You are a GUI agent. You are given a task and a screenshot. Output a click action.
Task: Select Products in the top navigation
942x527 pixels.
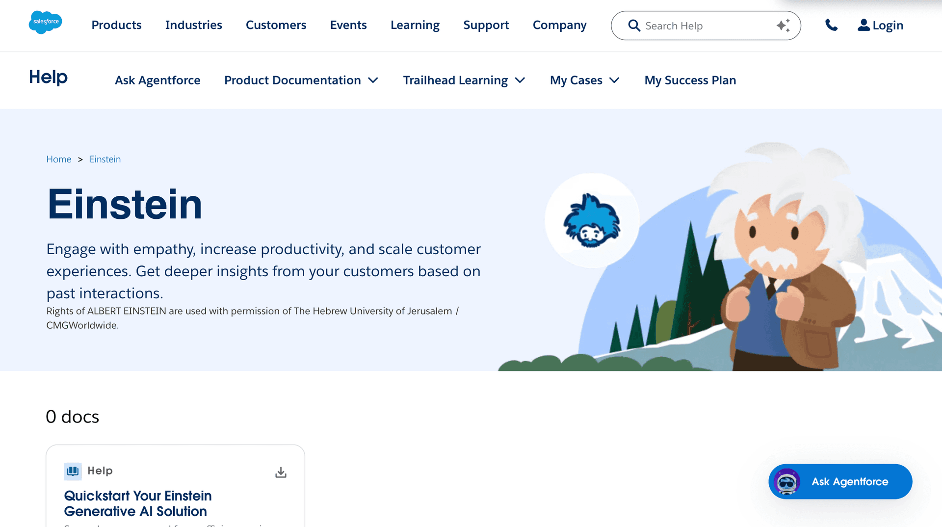click(x=116, y=25)
